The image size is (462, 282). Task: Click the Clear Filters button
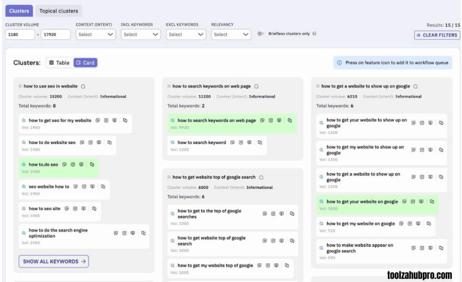(437, 35)
